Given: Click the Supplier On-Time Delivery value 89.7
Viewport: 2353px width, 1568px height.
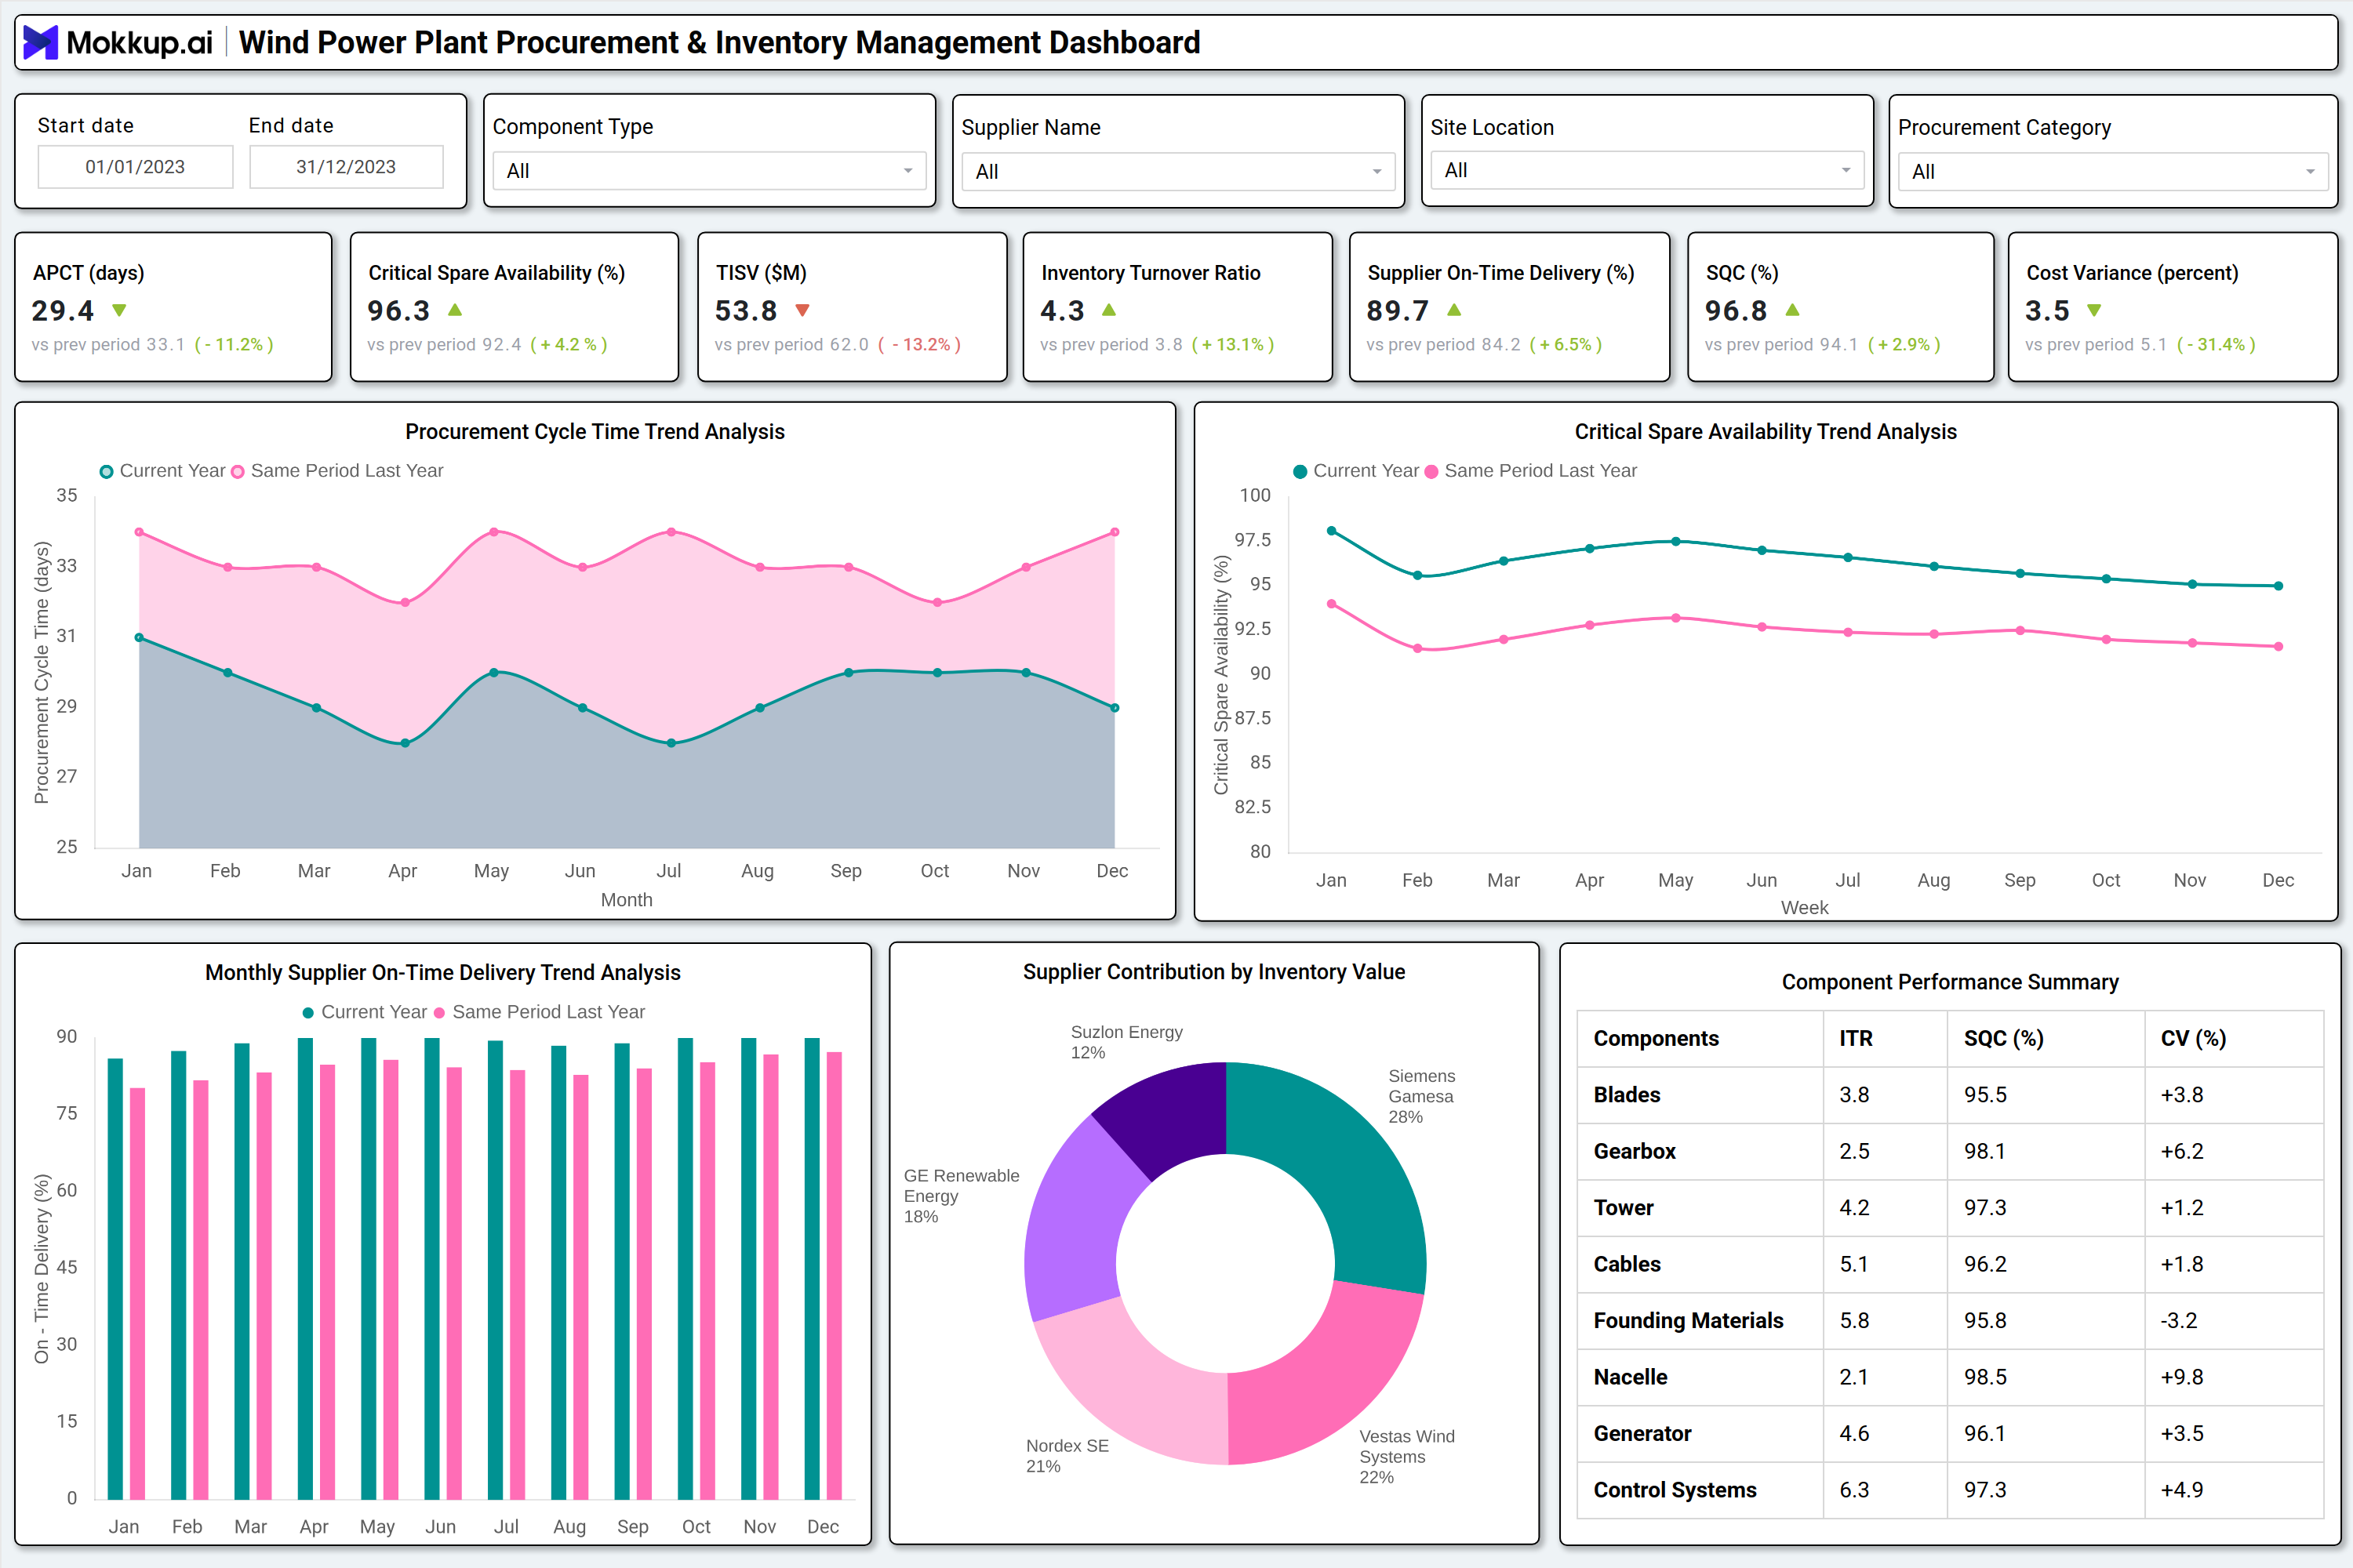Looking at the screenshot, I should point(1398,311).
